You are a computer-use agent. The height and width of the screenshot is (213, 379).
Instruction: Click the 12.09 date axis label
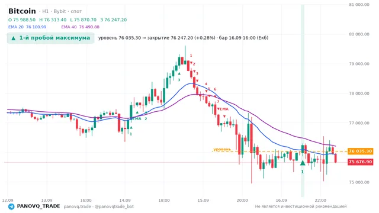point(8,201)
